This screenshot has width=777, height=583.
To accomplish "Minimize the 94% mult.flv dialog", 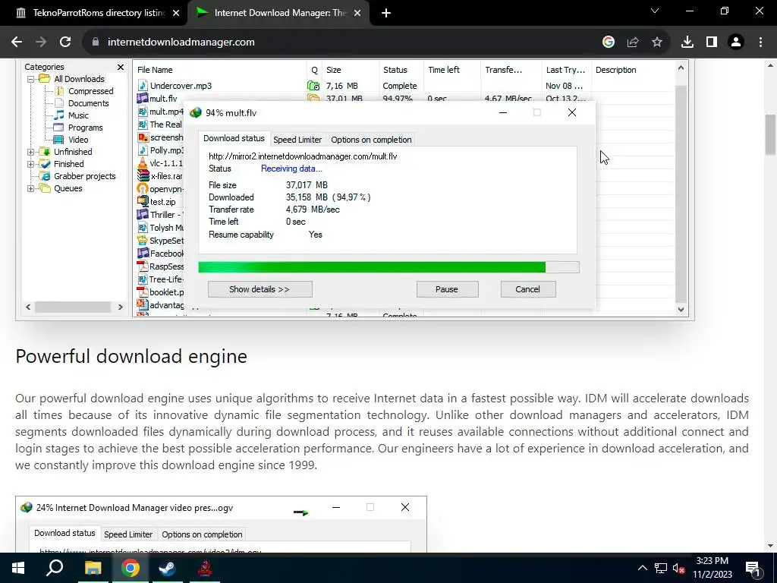I will 503,113.
